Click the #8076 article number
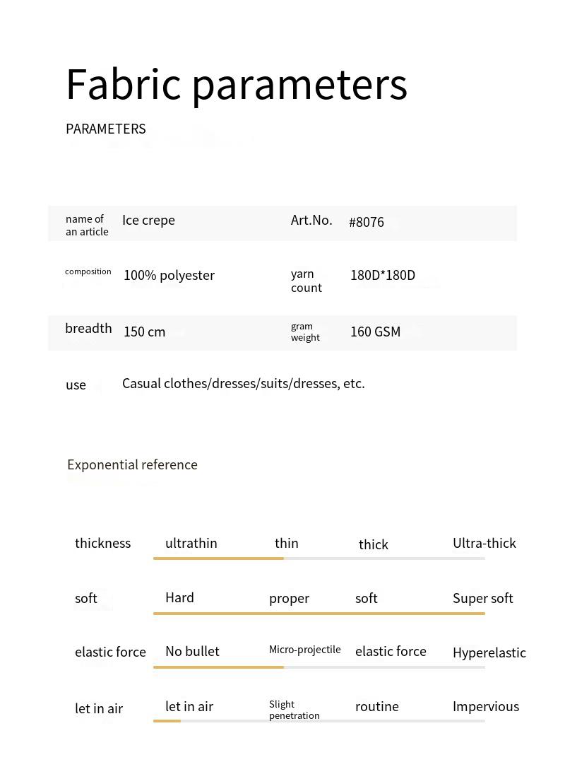 click(x=367, y=222)
